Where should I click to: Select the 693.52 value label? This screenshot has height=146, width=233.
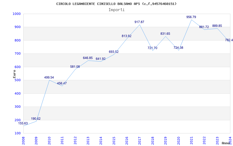pos(114,52)
